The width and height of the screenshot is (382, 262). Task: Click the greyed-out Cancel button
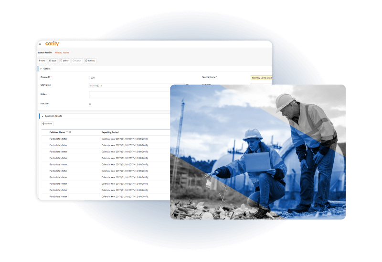point(77,60)
